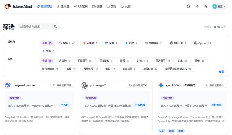Filter by tag 推理 33
Screen dimensions: 232x135
coord(125,60)
